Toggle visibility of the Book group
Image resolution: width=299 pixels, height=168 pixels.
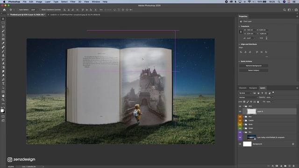click(240, 125)
